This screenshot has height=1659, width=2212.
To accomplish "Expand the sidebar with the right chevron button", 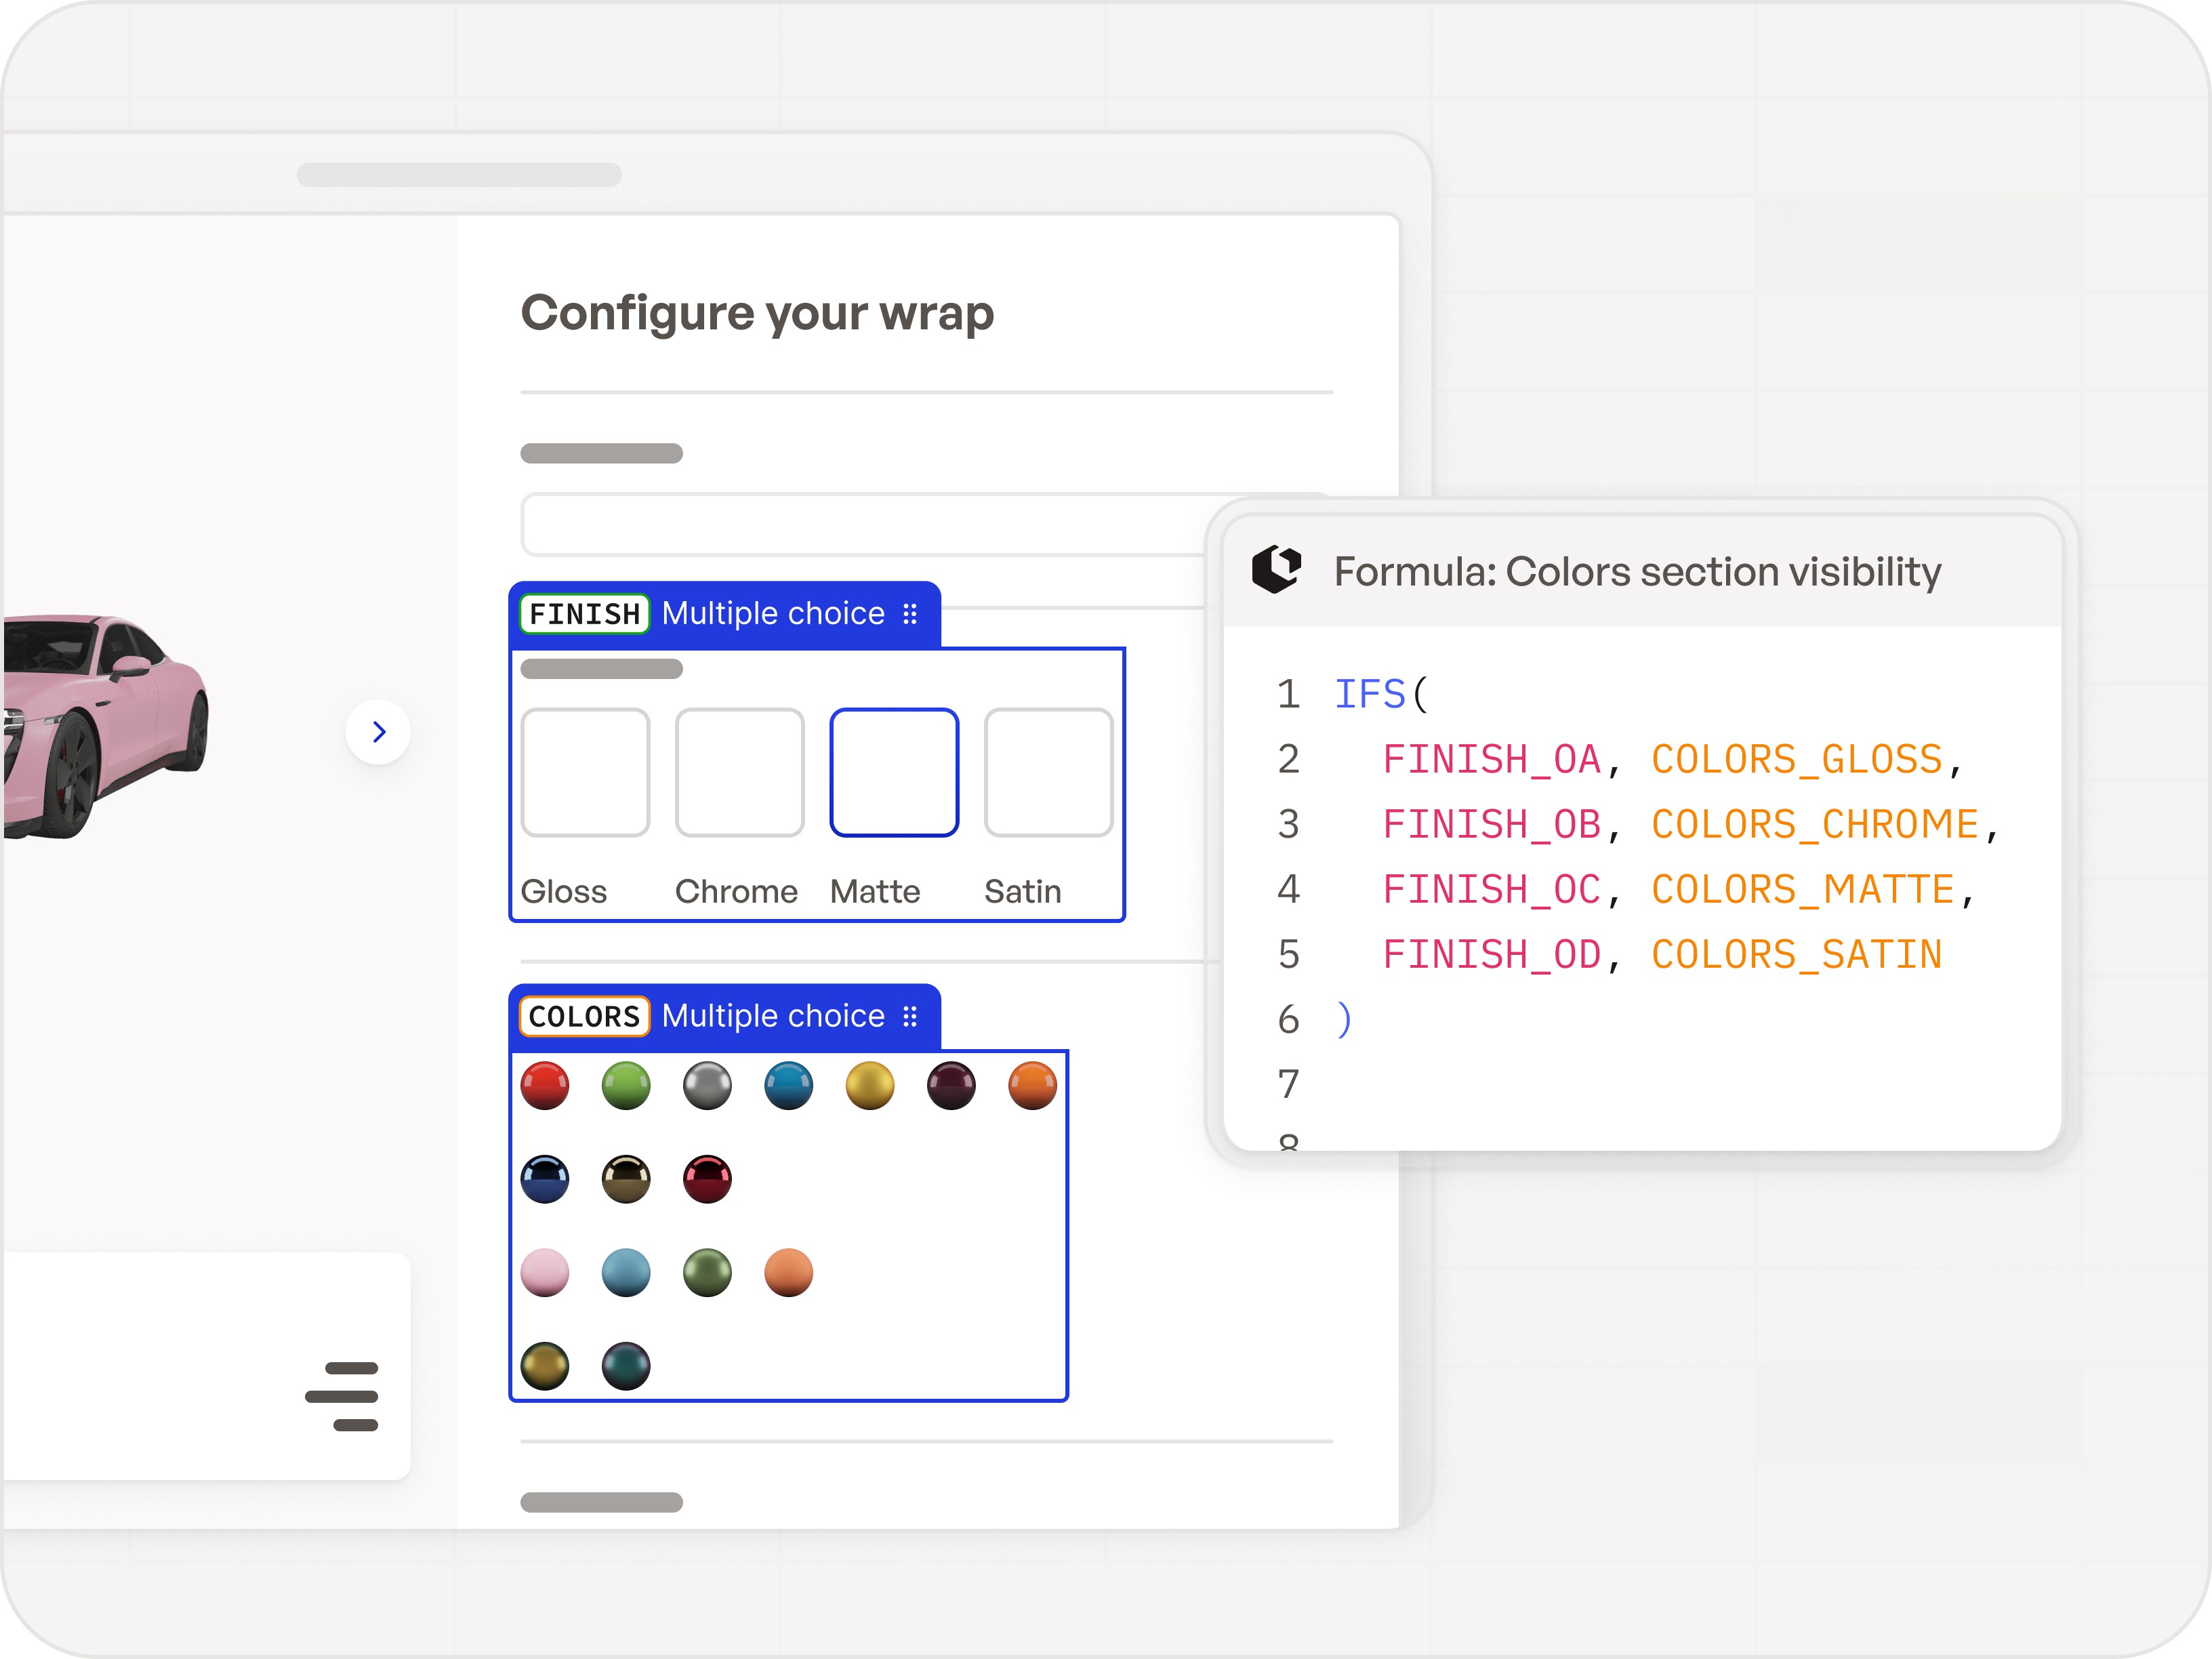I will pos(378,731).
